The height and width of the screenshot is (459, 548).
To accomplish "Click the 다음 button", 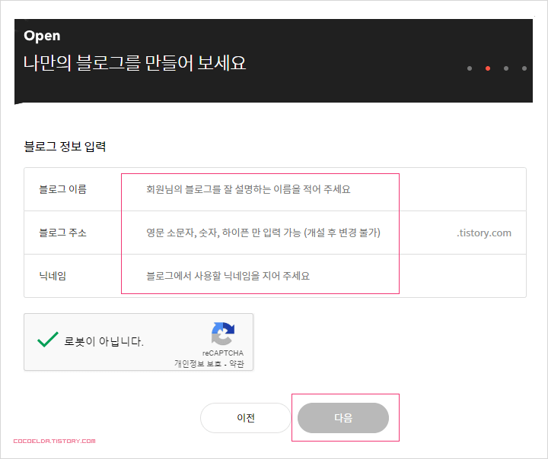I will (343, 418).
